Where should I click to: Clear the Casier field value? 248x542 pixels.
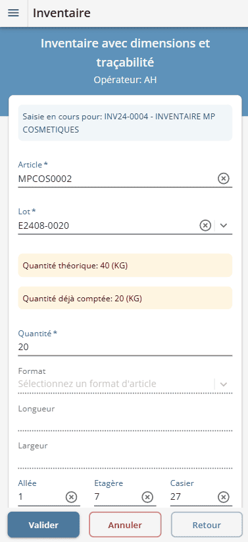click(x=224, y=497)
